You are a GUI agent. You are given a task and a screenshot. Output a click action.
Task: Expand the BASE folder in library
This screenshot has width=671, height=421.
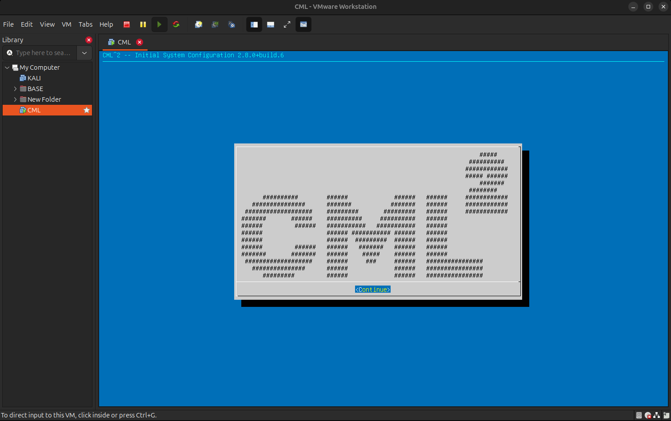[x=15, y=89]
